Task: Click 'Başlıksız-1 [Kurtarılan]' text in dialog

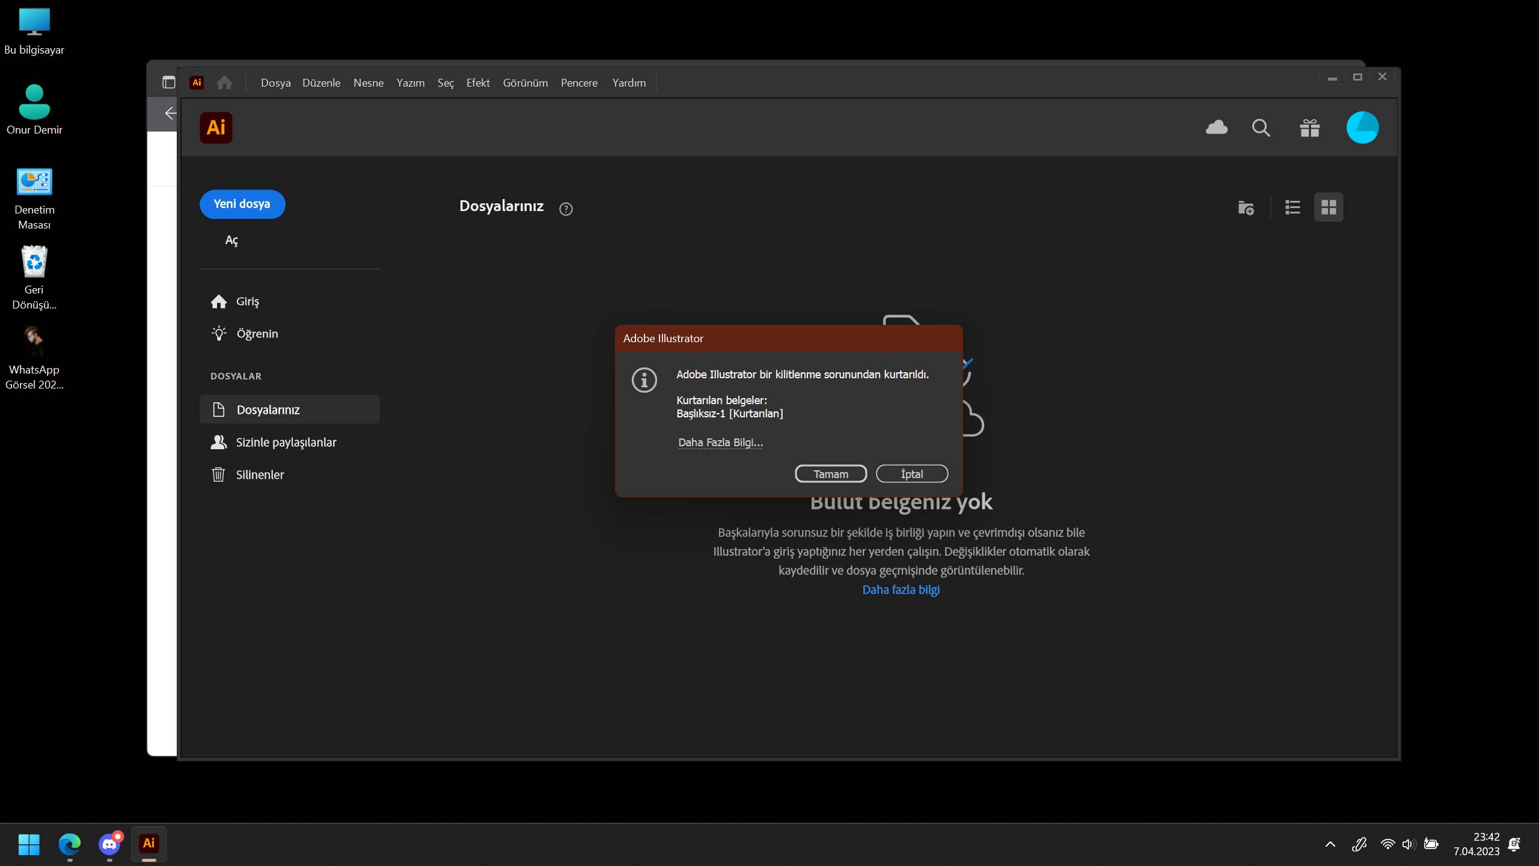Action: pyautogui.click(x=729, y=414)
